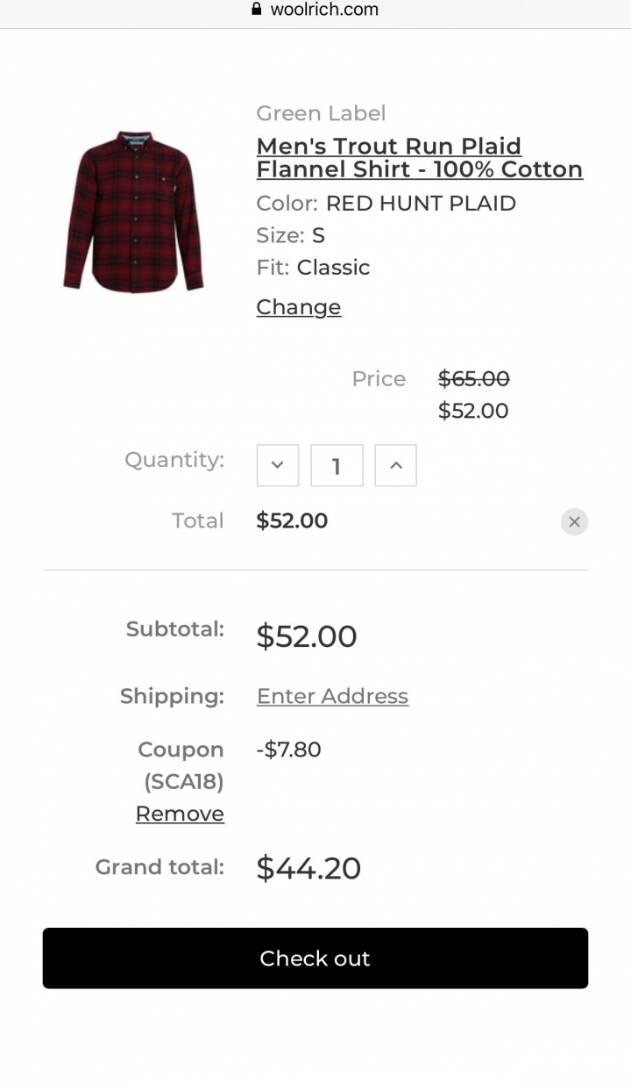Remove the flannel shirt with the X icon
This screenshot has width=631, height=1091.
point(574,521)
